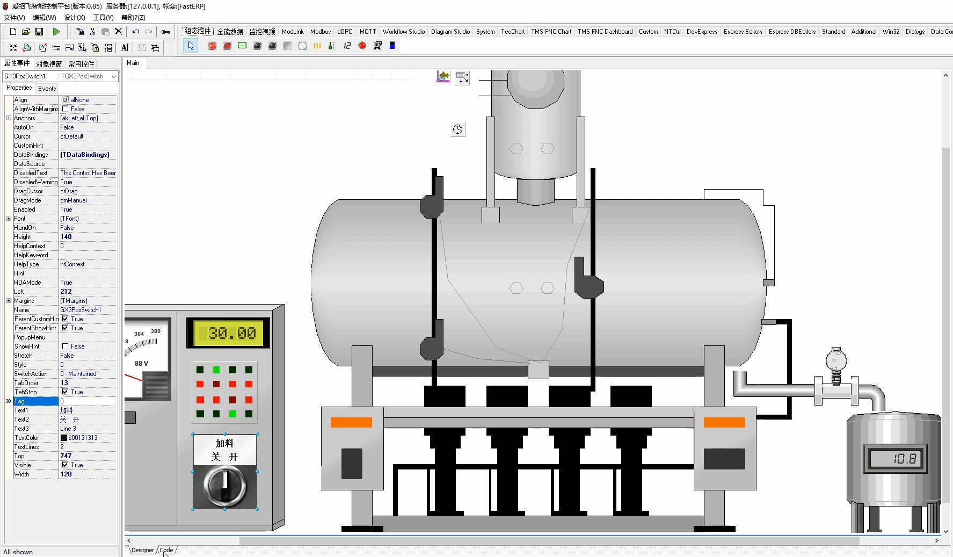Viewport: 953px width, 557px height.
Task: Click the 30.00 LCD display on canvas
Action: click(228, 333)
